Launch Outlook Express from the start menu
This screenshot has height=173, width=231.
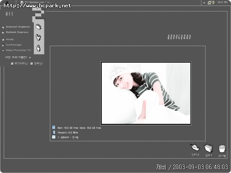[x=17, y=32]
